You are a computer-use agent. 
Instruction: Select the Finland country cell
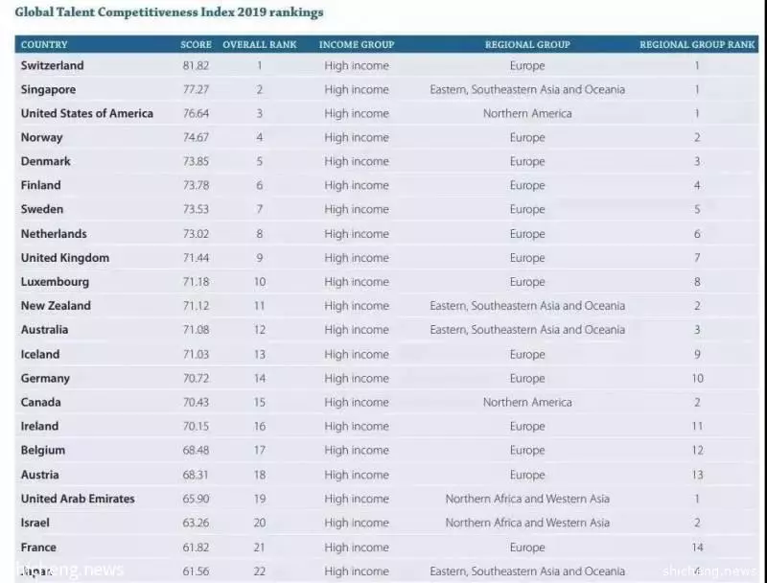tap(40, 185)
